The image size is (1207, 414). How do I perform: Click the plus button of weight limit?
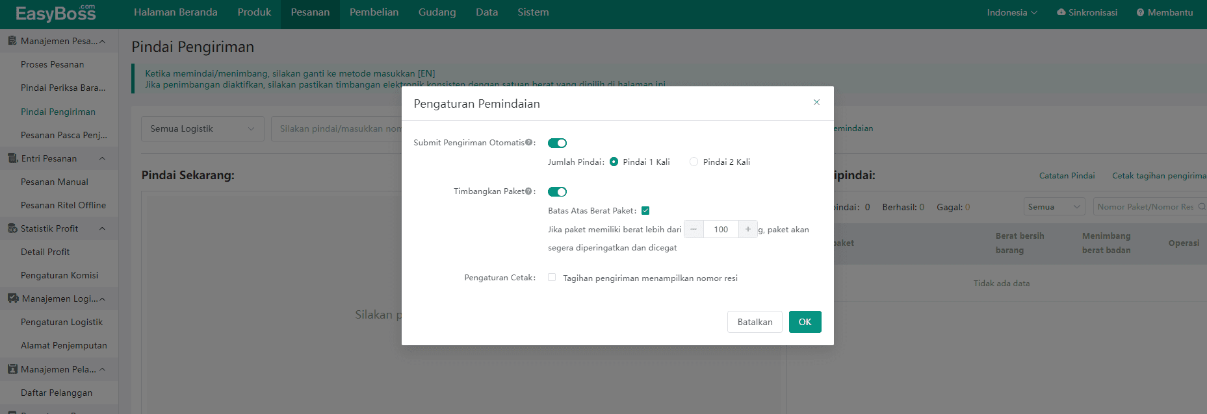[x=748, y=229]
